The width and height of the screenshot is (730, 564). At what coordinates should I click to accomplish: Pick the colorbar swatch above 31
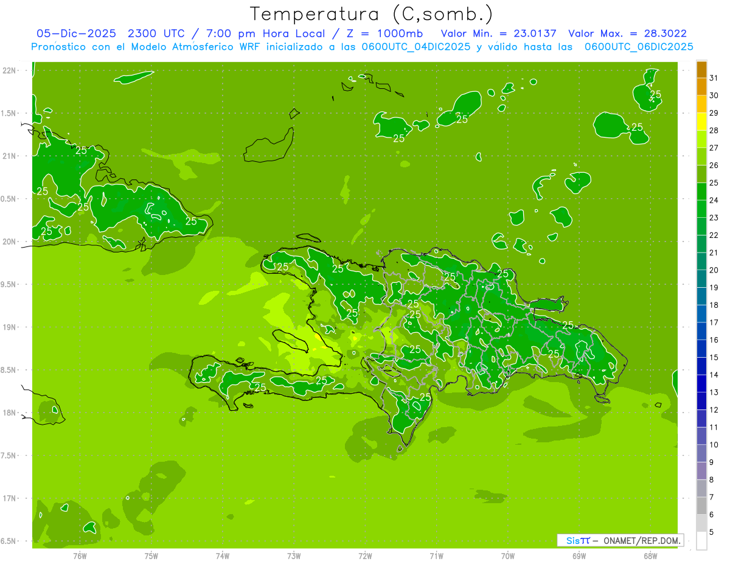click(701, 69)
